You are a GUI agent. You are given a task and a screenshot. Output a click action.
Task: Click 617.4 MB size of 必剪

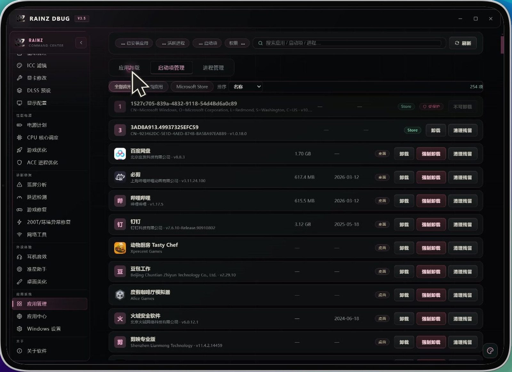point(304,177)
